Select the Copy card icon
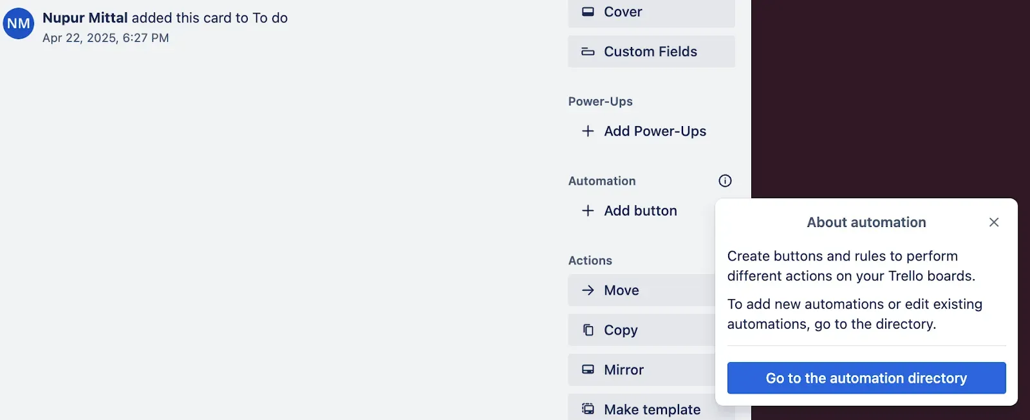Image resolution: width=1030 pixels, height=420 pixels. tap(588, 330)
